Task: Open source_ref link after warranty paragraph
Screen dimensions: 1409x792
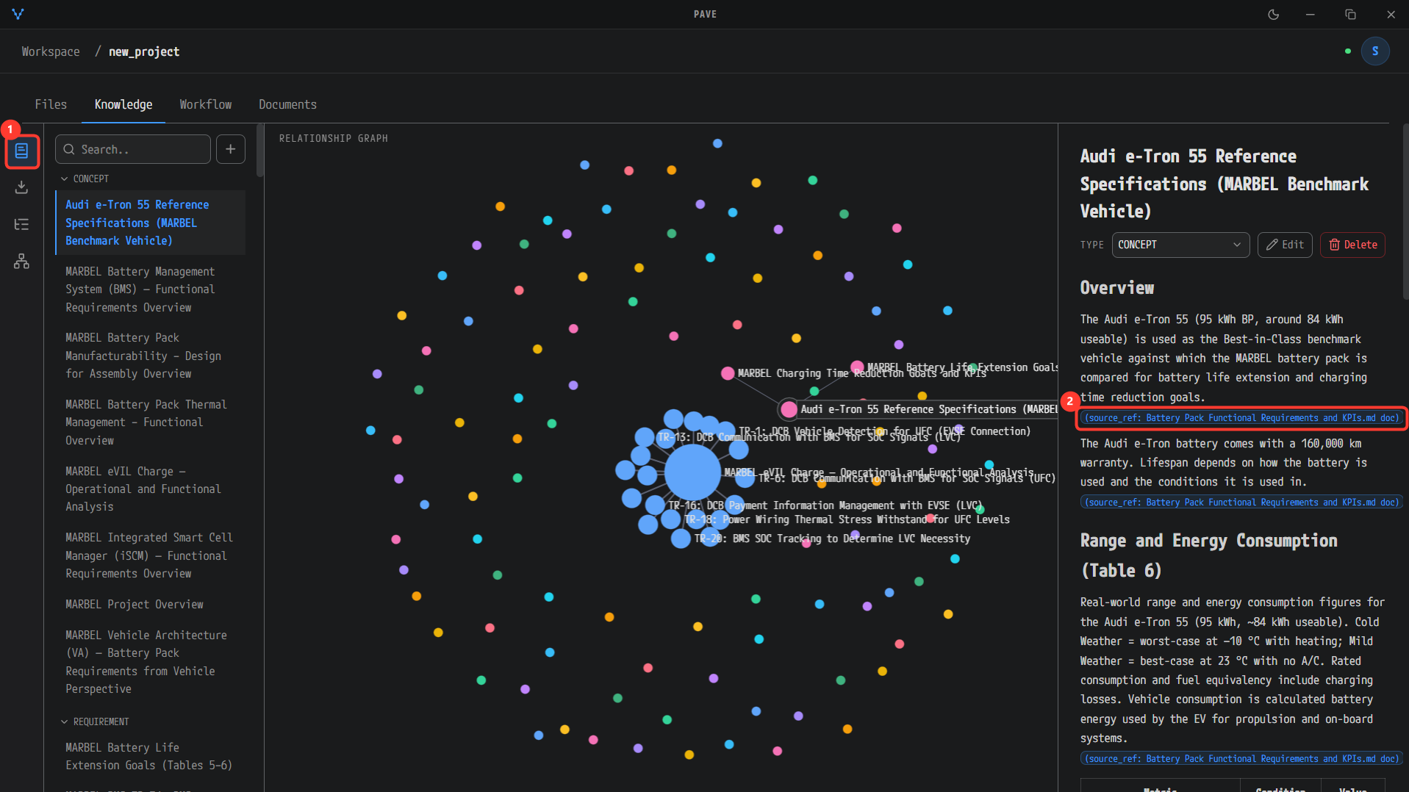Action: click(1241, 503)
